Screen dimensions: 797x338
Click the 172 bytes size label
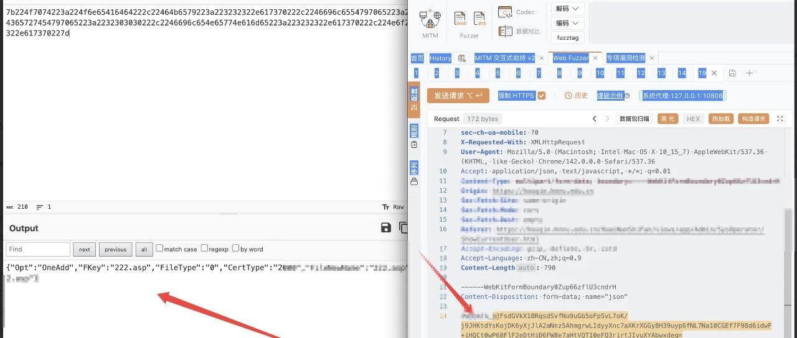click(x=482, y=119)
